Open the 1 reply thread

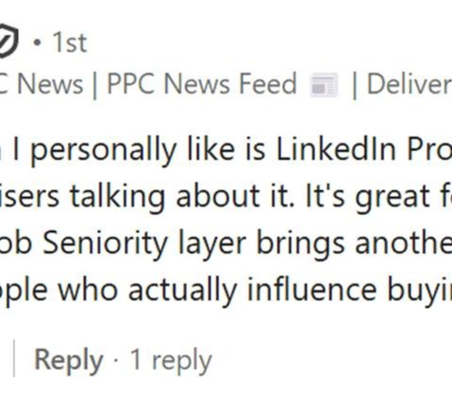(x=171, y=360)
